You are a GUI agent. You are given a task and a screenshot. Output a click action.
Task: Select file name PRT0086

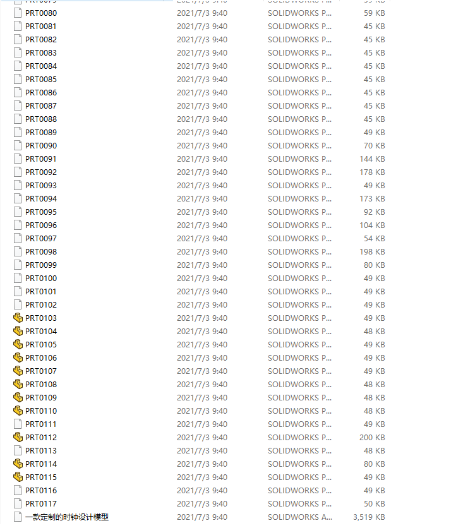point(41,93)
